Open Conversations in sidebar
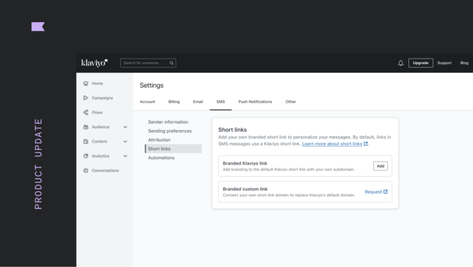The width and height of the screenshot is (473, 267). (105, 170)
